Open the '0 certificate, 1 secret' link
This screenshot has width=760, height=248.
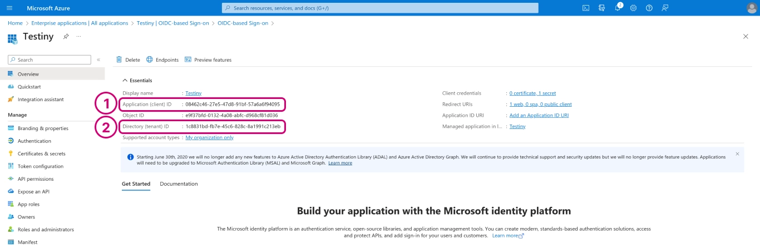(532, 93)
